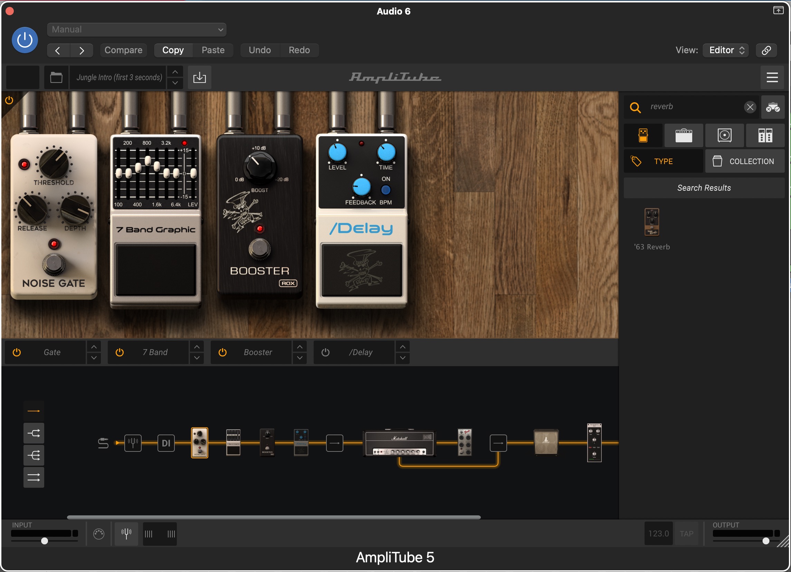
Task: Open the Custom Shop gear icon
Action: click(773, 107)
